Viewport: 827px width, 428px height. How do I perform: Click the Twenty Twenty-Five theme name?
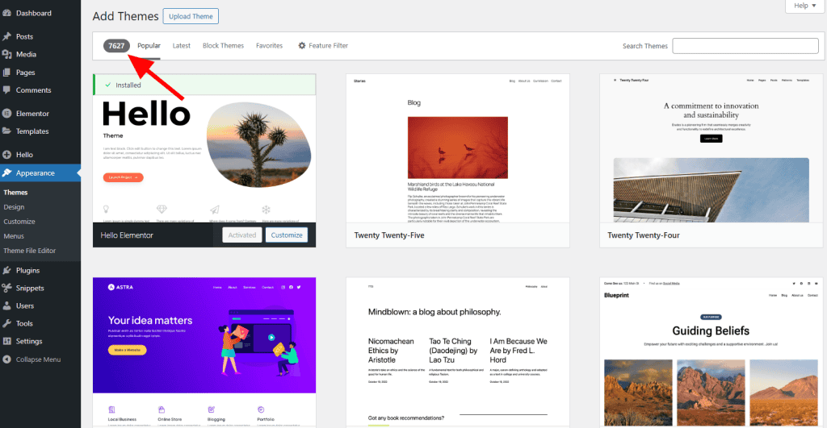click(x=389, y=235)
